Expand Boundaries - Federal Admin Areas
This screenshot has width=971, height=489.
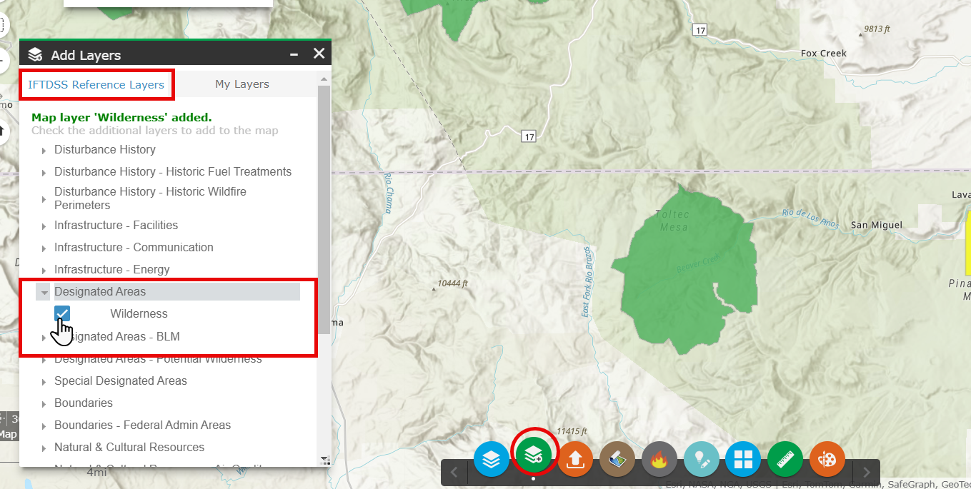pos(44,425)
